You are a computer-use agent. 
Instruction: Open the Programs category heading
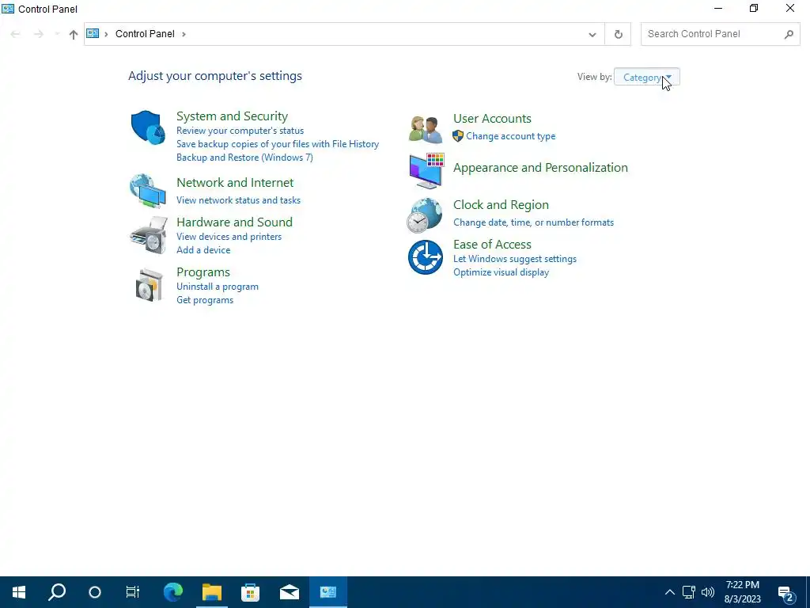(x=203, y=272)
